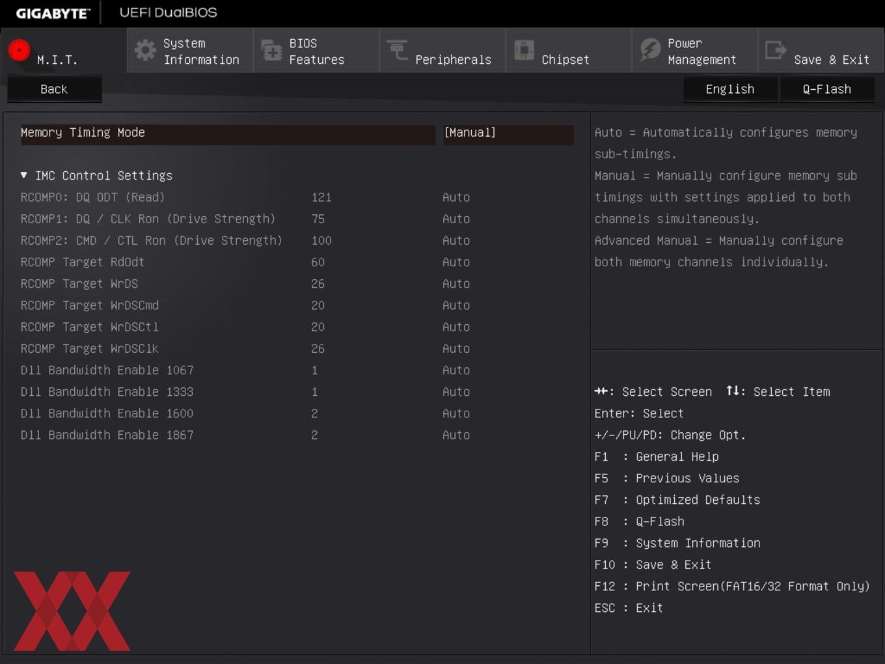The width and height of the screenshot is (885, 664).
Task: Select the Dll Bandwidth Enable 1067 label
Action: [x=107, y=370]
